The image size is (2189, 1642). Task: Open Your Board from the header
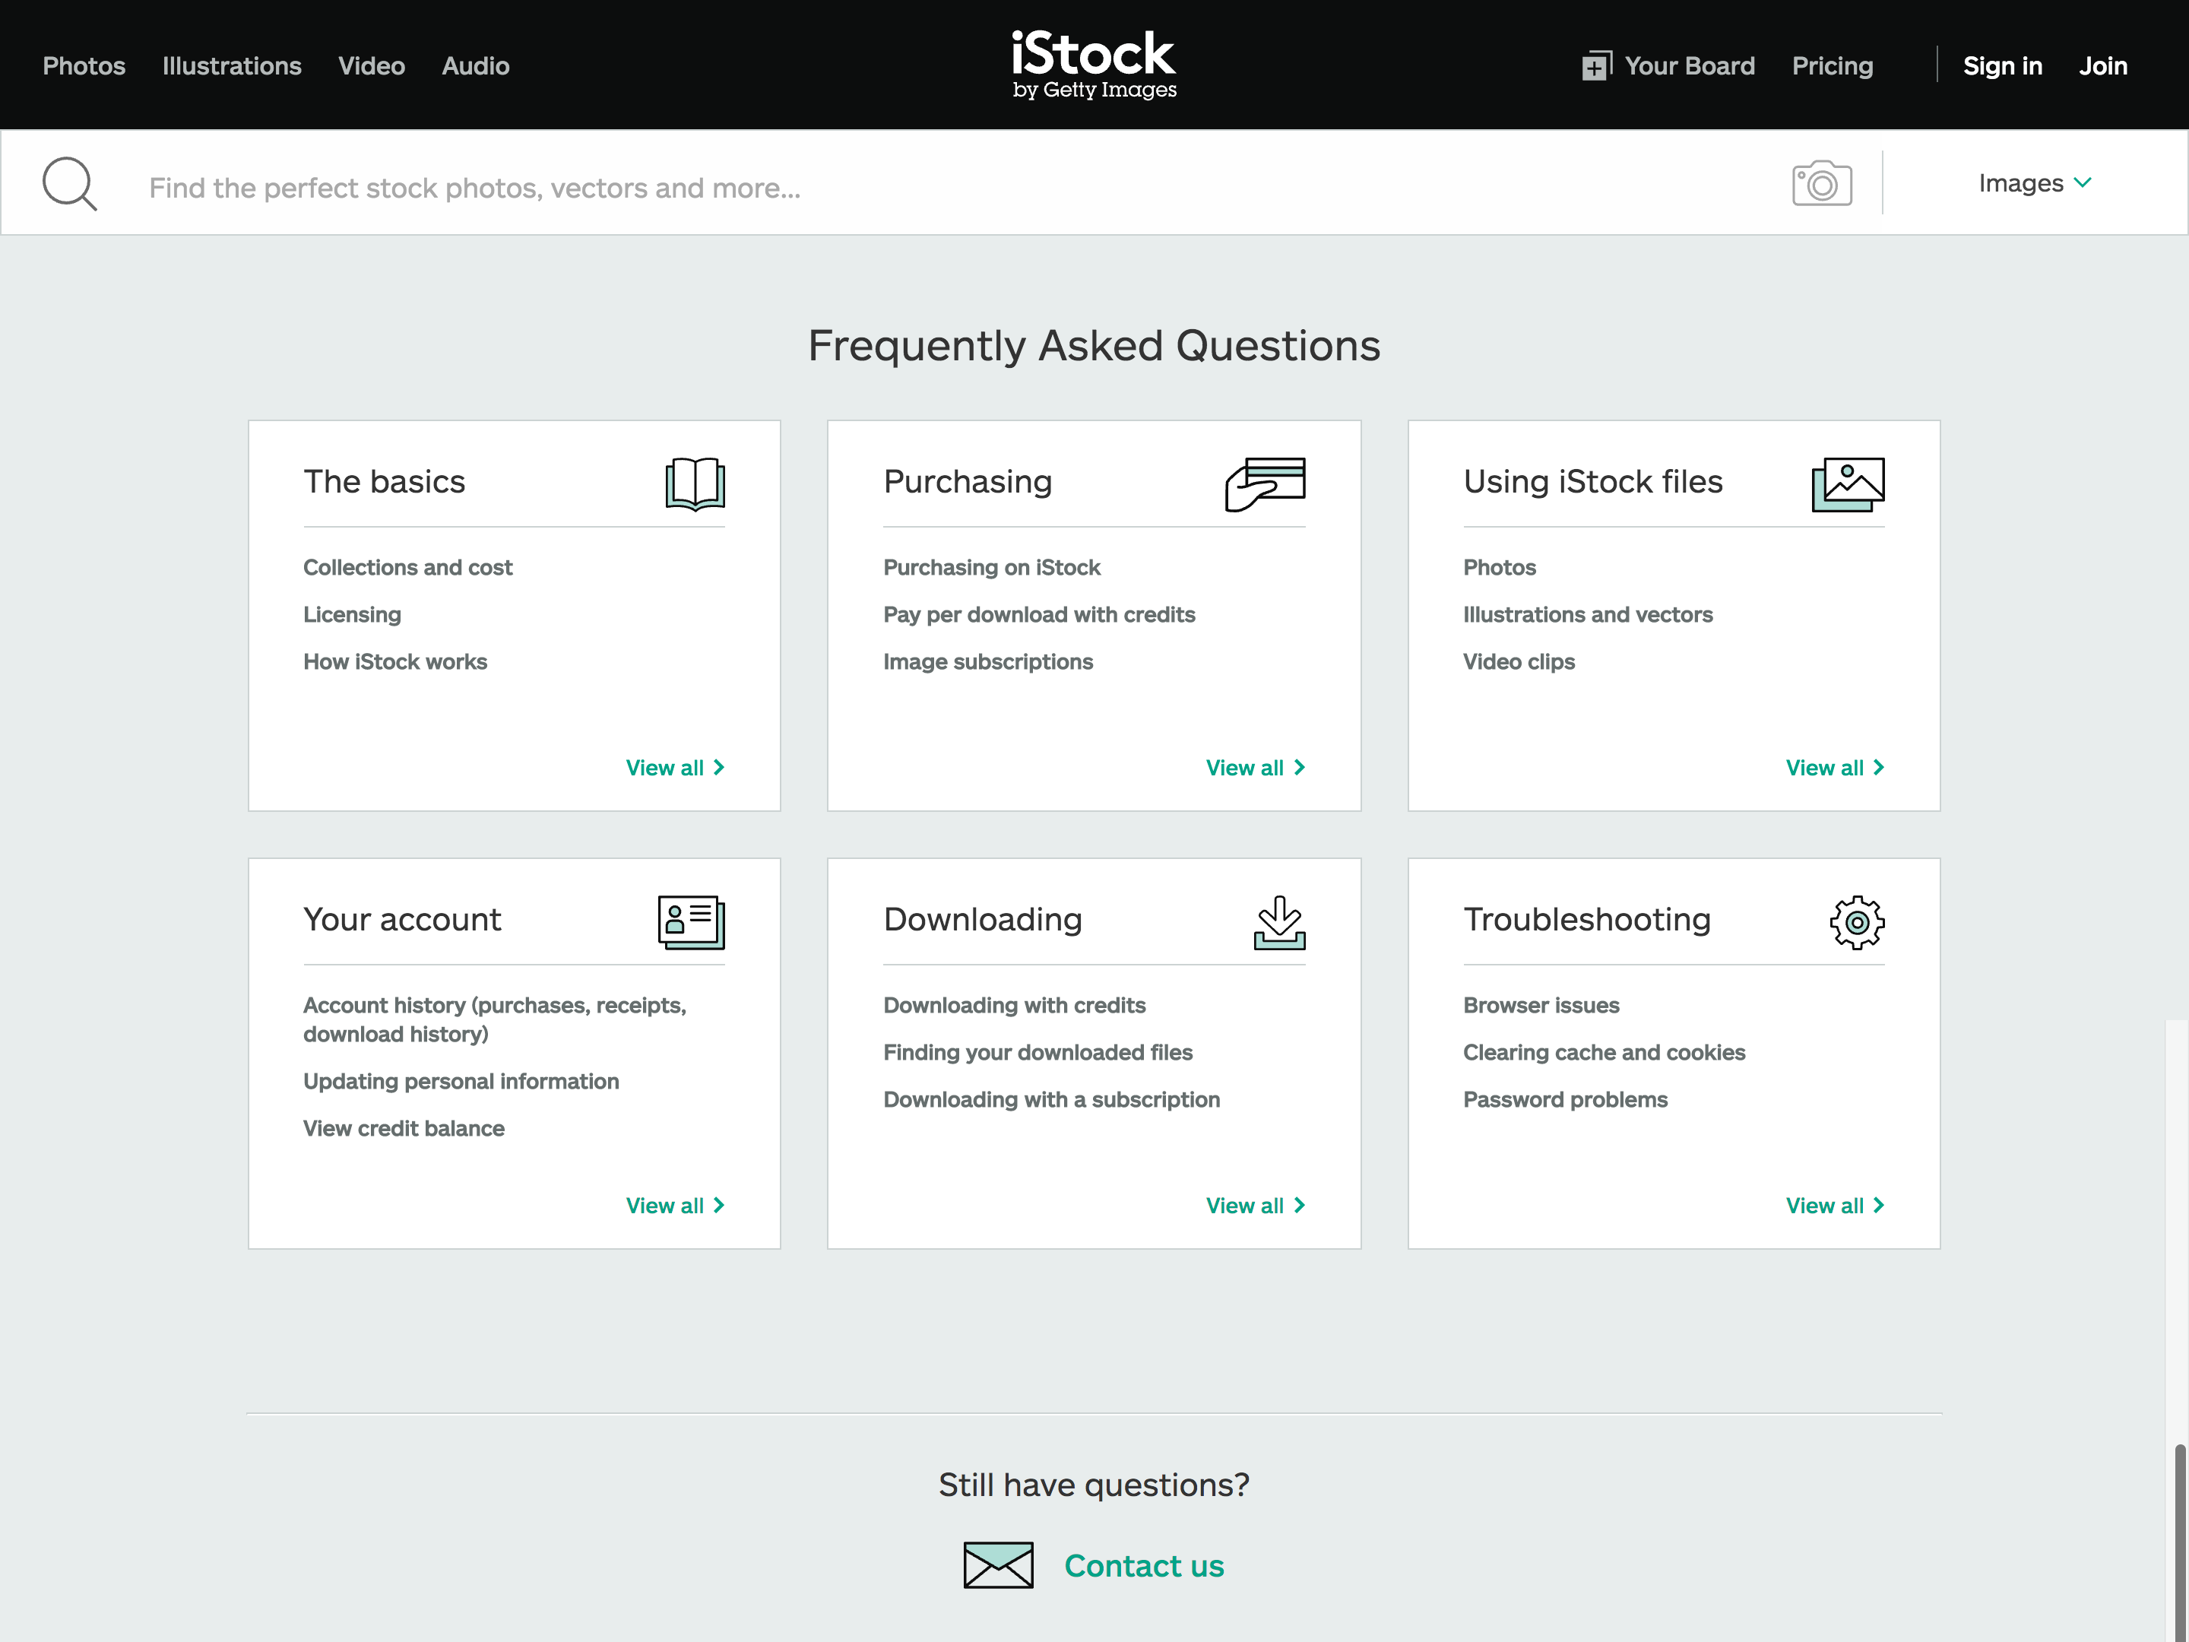tap(1689, 66)
